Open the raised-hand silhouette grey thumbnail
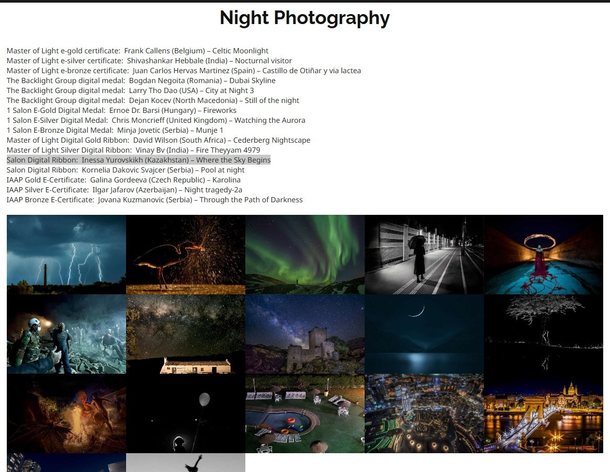The height and width of the screenshot is (472, 610). [186, 463]
